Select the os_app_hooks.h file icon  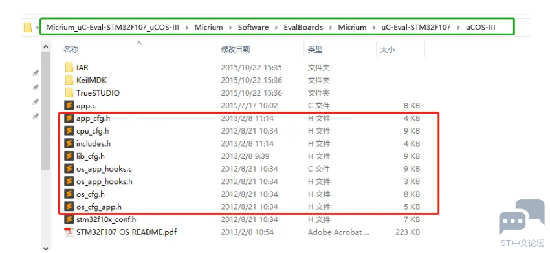(69, 181)
